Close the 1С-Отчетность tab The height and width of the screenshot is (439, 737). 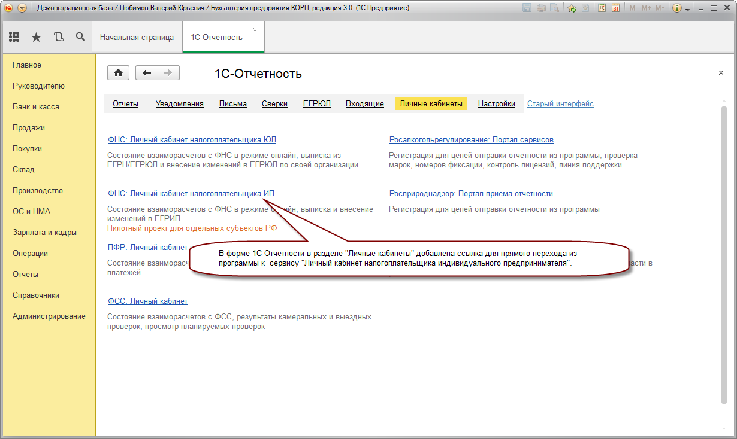255,29
